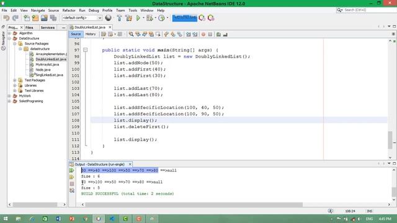Switch to the Services tab

point(48,27)
